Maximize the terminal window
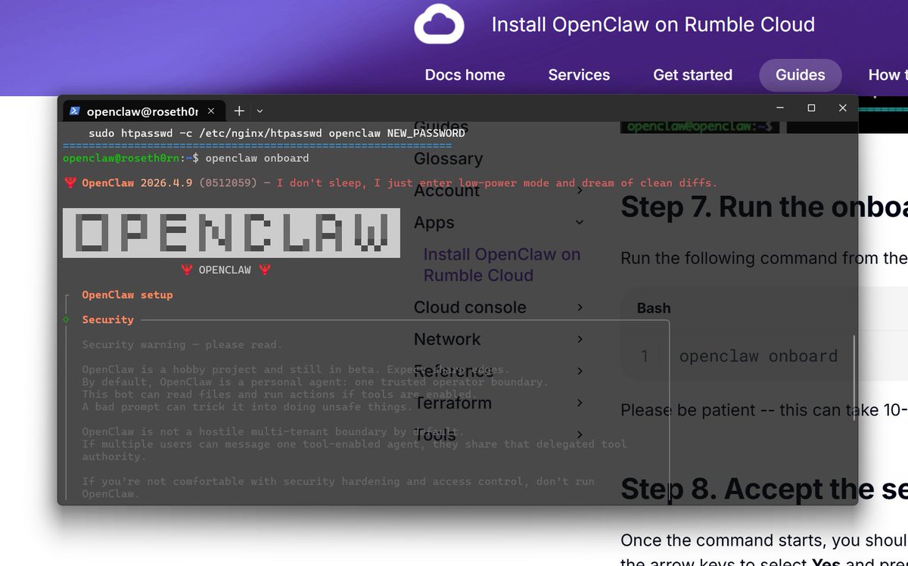Screen dimensions: 908x566 coord(811,108)
